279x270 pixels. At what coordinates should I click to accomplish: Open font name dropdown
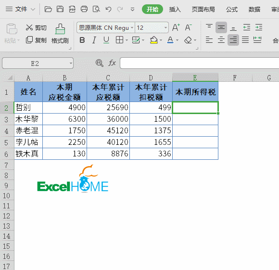tap(132, 28)
